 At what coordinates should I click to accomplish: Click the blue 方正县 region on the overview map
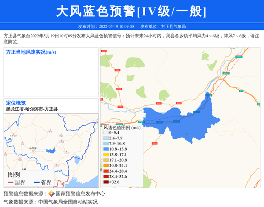(x=51, y=151)
